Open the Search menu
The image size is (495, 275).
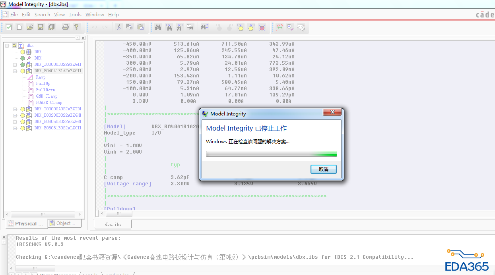pos(42,15)
